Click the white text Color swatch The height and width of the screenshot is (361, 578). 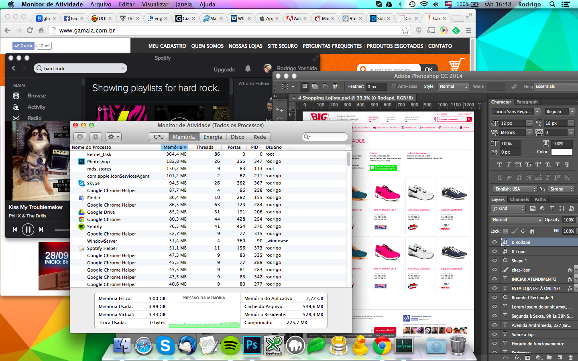click(562, 152)
